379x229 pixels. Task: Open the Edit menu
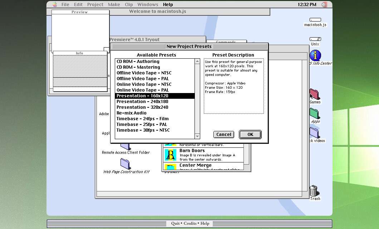[78, 4]
